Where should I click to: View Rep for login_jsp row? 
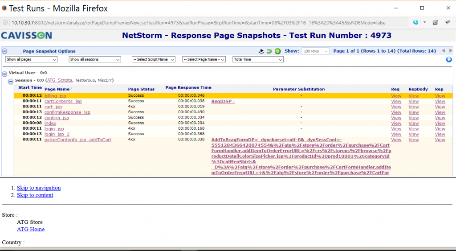coord(440,129)
